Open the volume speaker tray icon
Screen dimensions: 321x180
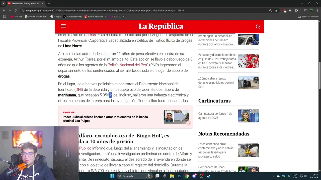pyautogui.click(x=305, y=176)
